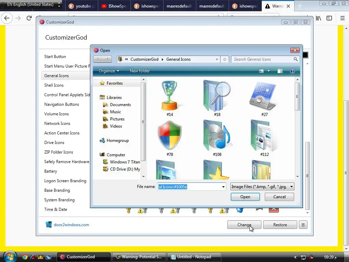Select Time & Date in CustomizerGod sidebar

point(56,209)
